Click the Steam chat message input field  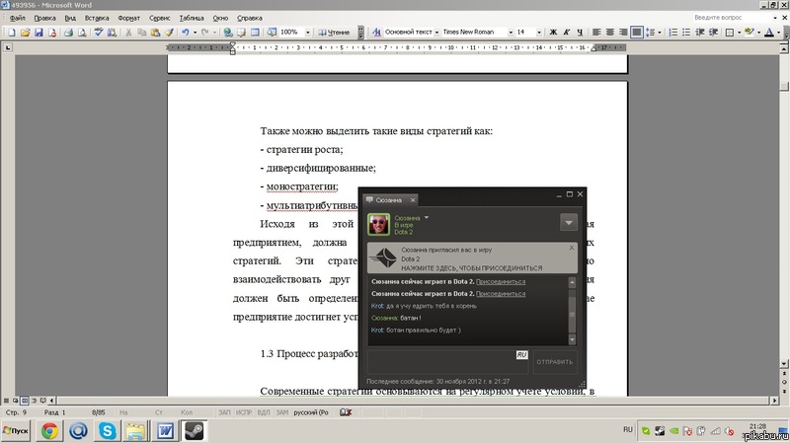(x=447, y=362)
